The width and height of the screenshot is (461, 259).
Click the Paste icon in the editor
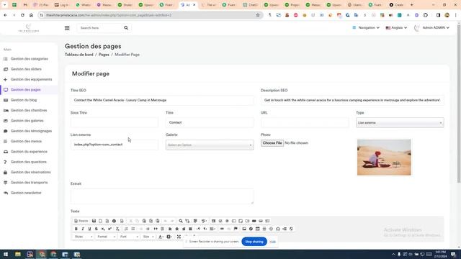tap(144, 221)
